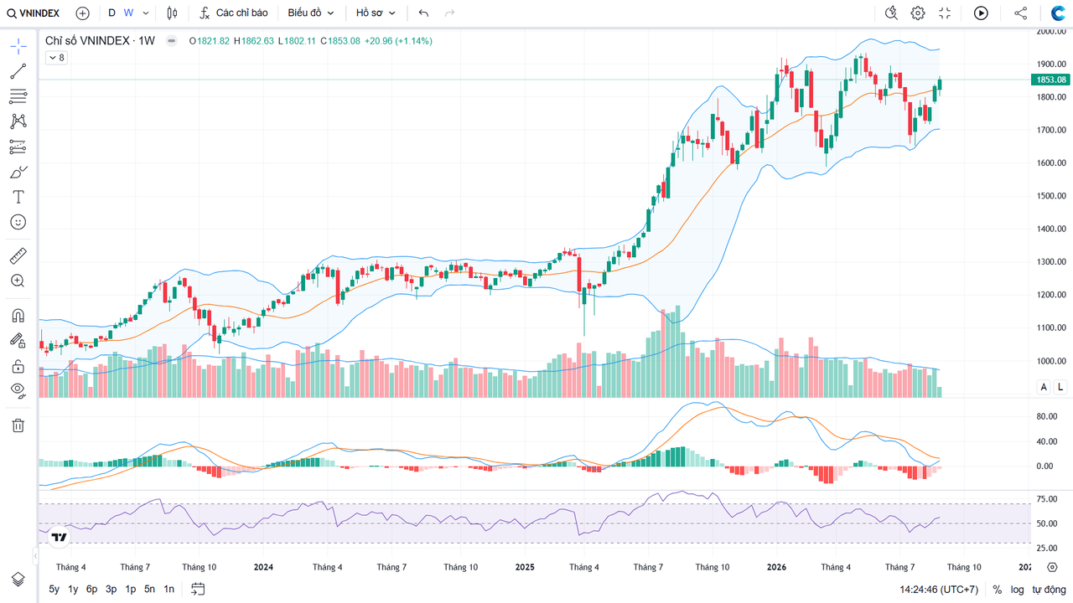Select the crosshair cursor tool

pyautogui.click(x=18, y=46)
